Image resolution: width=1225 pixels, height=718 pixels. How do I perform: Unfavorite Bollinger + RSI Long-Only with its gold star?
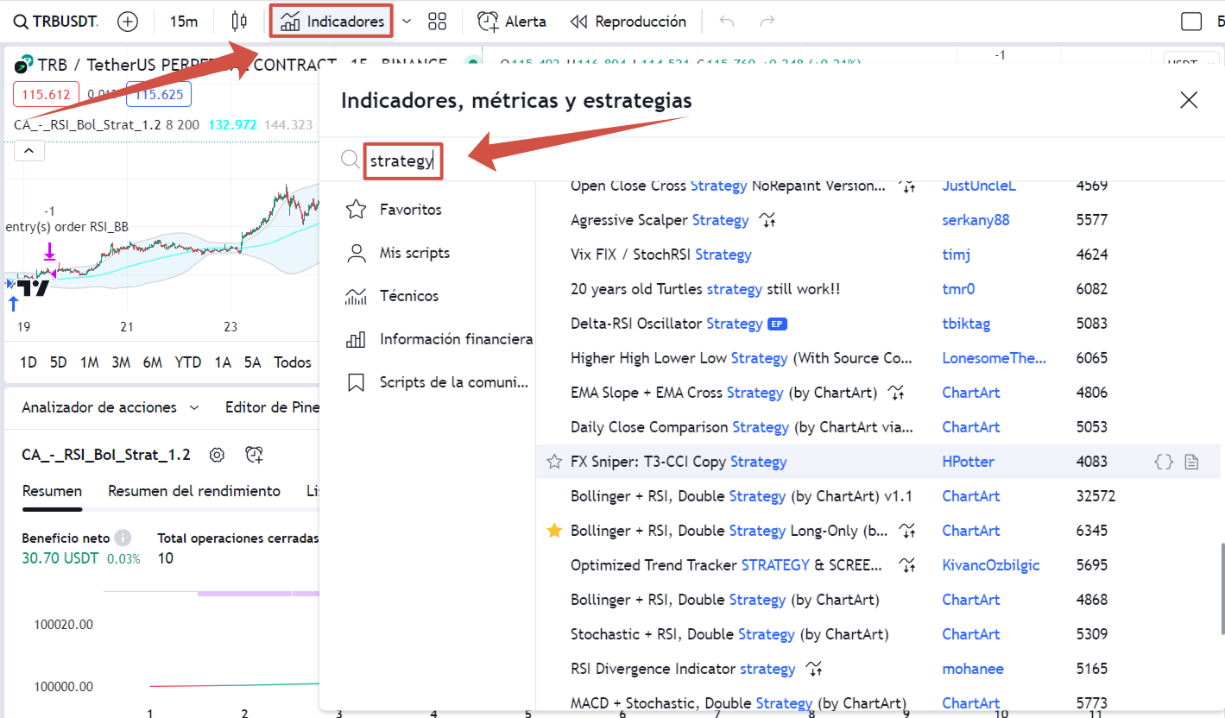554,531
